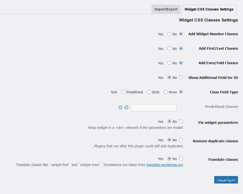Image resolution: width=243 pixels, height=194 pixels.
Task: Click the Predefined Classes text field
Action: [153, 108]
